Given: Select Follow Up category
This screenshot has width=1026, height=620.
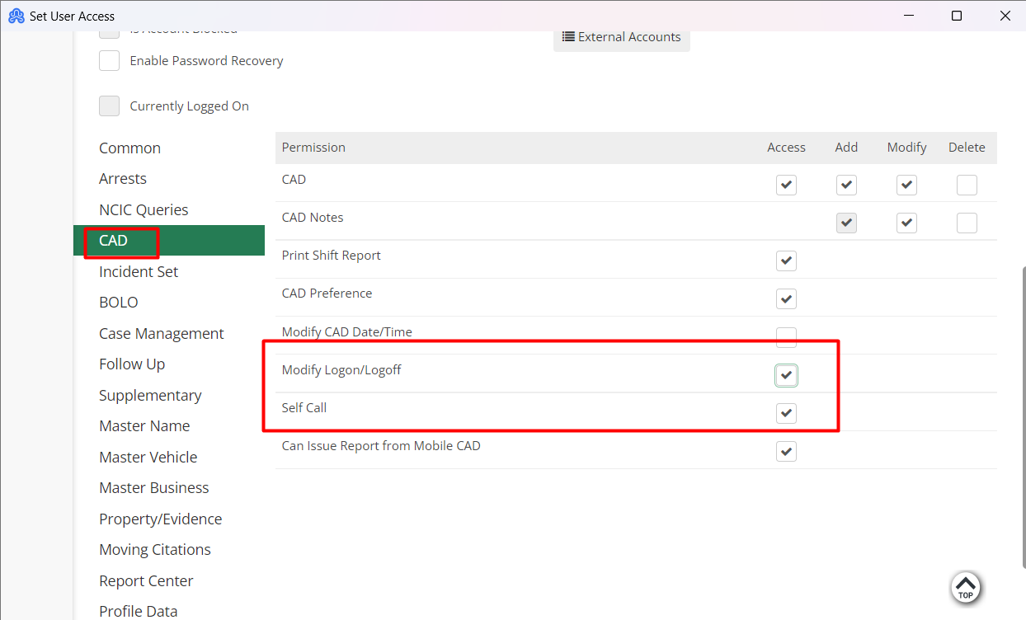Looking at the screenshot, I should 132,364.
